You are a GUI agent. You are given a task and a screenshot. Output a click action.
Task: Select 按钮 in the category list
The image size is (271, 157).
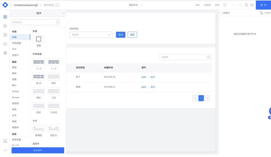click(14, 67)
